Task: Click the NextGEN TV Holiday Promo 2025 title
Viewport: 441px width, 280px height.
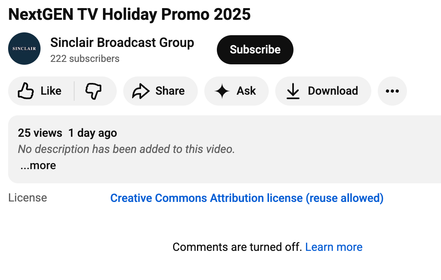Action: 129,14
